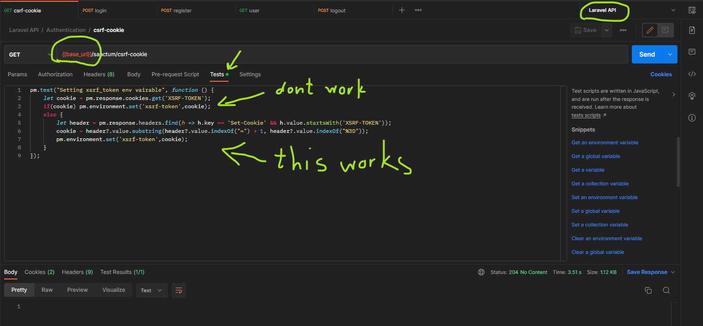
Task: Switch to edit (pencil) mode
Action: click(650, 30)
